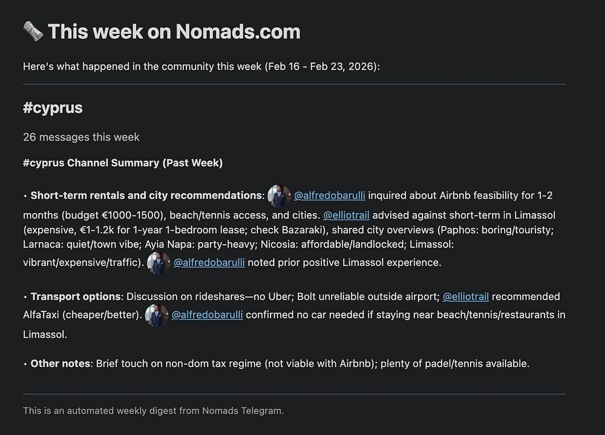Click the 'Feb 16 - Feb 23, 2026' intro line

point(201,66)
